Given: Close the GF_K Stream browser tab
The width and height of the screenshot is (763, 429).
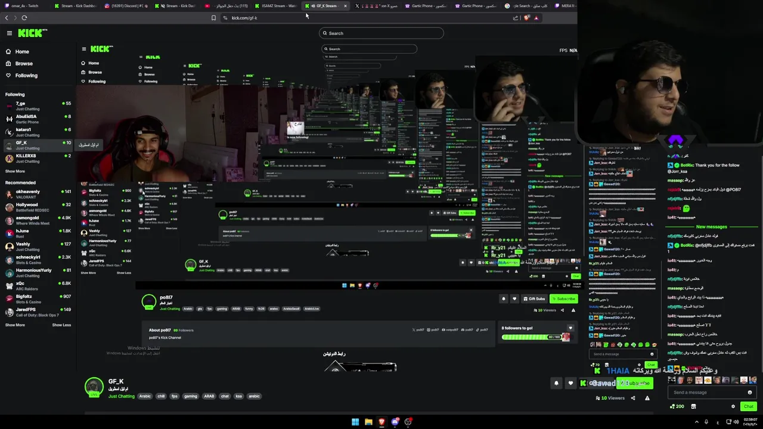Looking at the screenshot, I should [x=345, y=6].
